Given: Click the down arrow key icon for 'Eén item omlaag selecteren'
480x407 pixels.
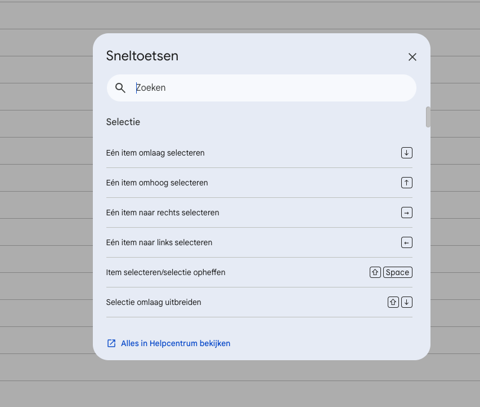Looking at the screenshot, I should click(x=407, y=153).
